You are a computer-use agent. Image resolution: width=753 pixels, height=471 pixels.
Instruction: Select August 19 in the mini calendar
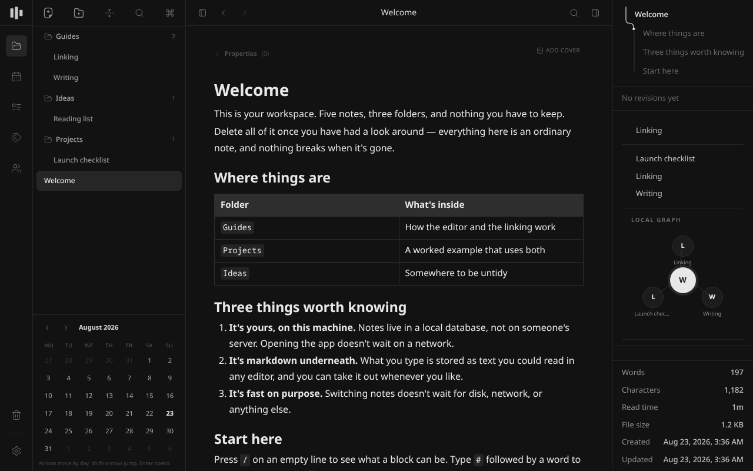tap(89, 413)
